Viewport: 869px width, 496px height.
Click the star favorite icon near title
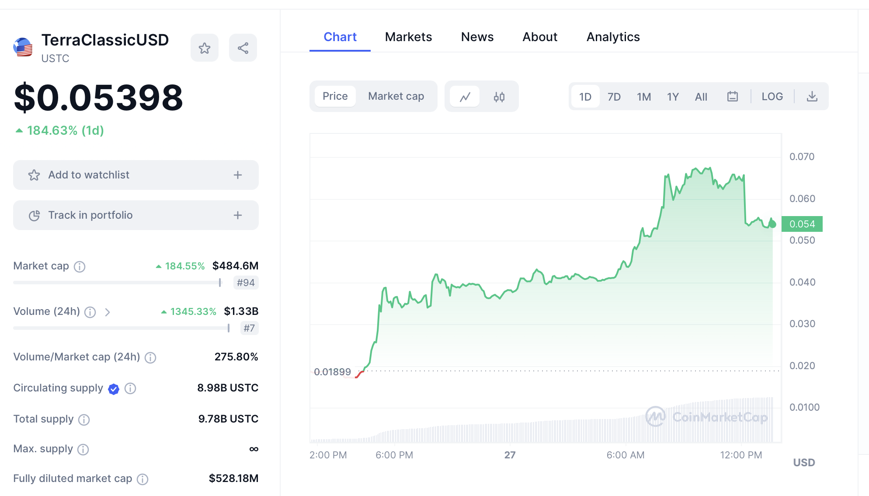click(x=205, y=48)
